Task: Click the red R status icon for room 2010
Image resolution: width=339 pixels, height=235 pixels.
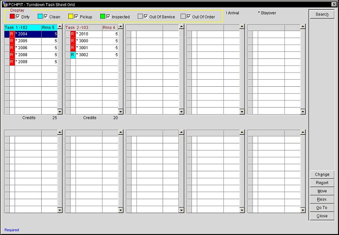Action: 73,34
